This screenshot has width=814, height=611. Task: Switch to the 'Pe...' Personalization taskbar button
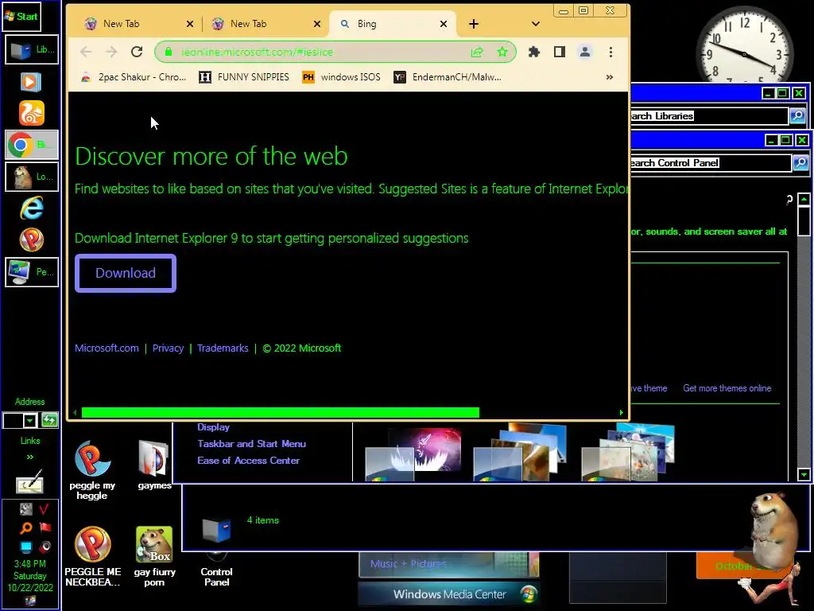coord(32,272)
